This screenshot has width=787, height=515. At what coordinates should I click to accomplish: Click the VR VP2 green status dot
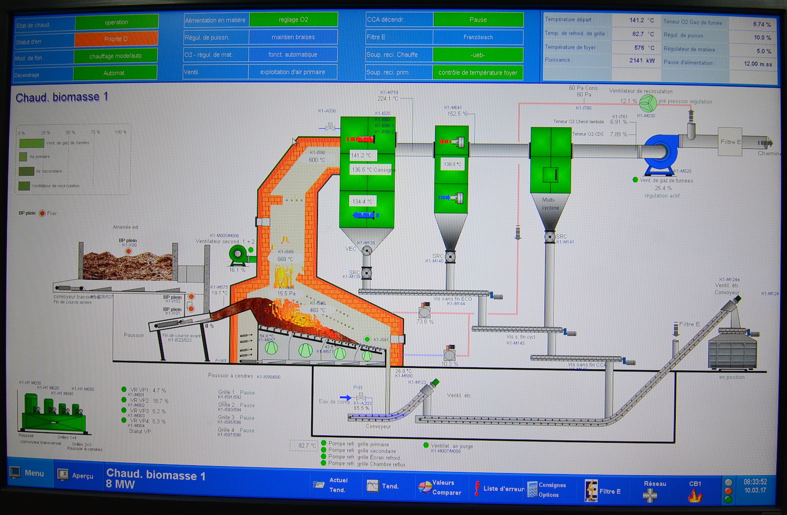[x=124, y=400]
